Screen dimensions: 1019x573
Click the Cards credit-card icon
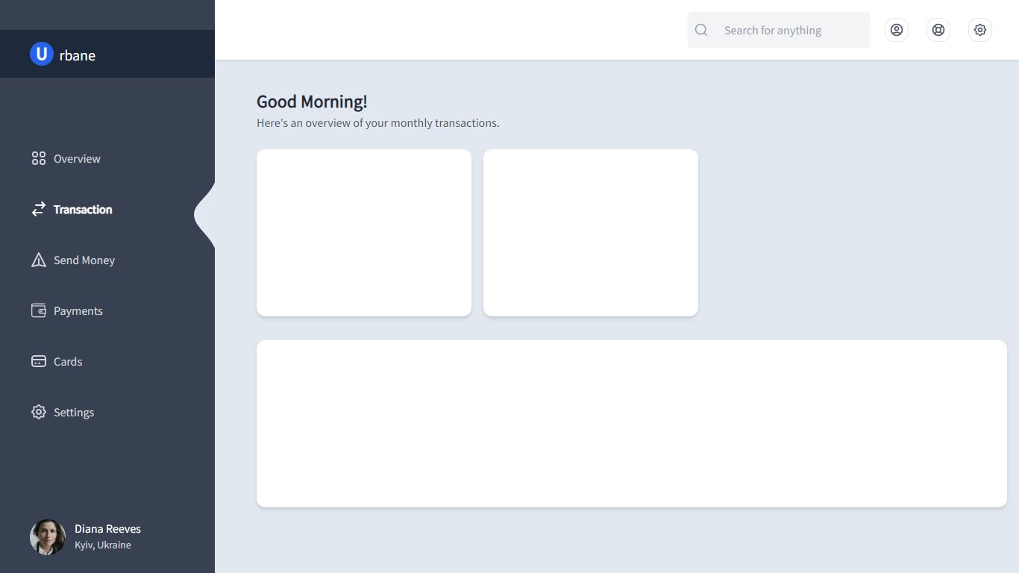click(x=38, y=361)
